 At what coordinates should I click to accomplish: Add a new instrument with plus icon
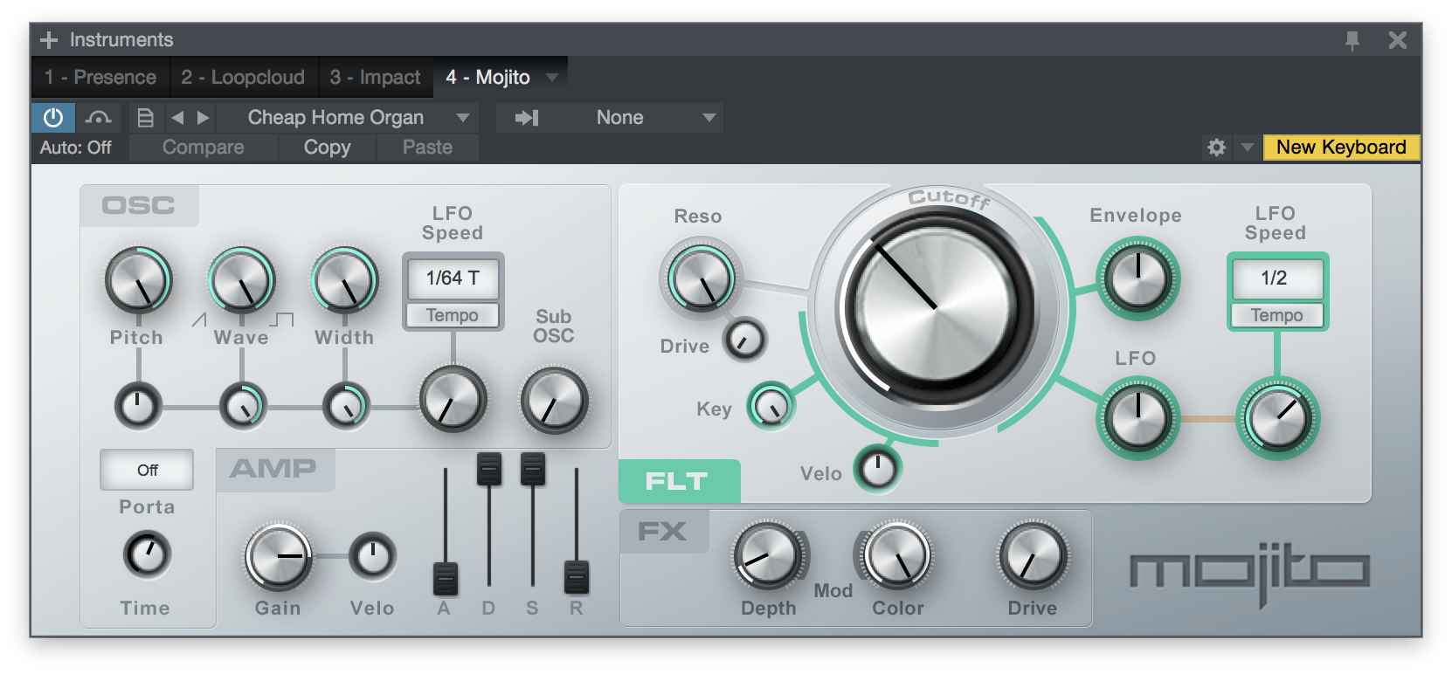pos(49,40)
